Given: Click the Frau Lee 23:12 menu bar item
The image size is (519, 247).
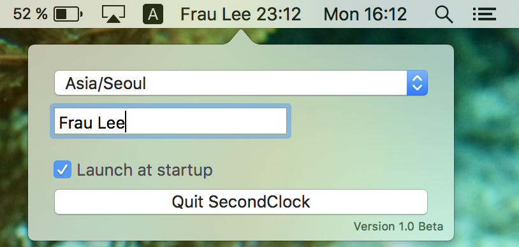Looking at the screenshot, I should [x=241, y=14].
